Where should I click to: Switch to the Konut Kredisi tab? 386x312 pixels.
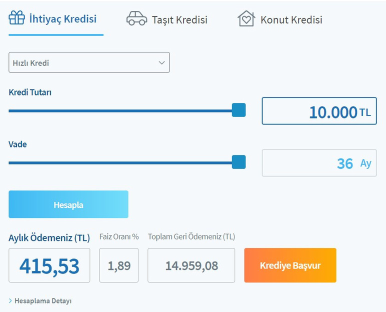coord(291,19)
